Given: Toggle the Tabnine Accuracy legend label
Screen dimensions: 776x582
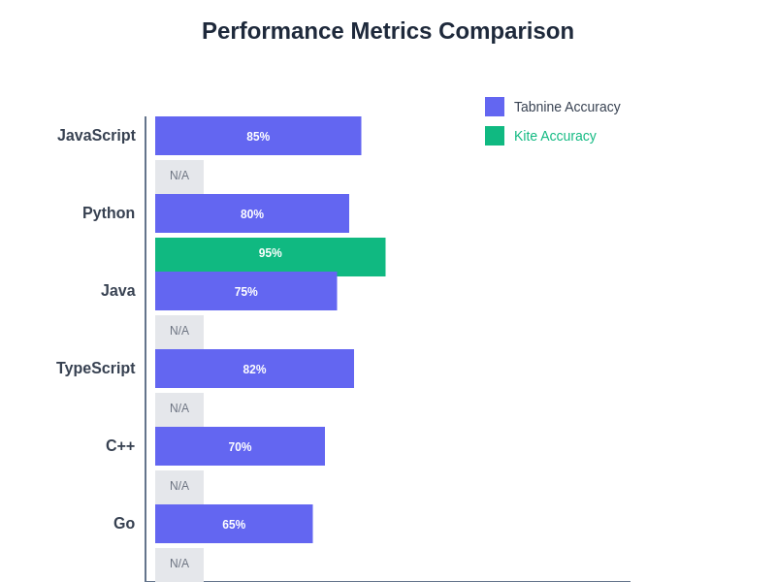Looking at the screenshot, I should click(566, 107).
